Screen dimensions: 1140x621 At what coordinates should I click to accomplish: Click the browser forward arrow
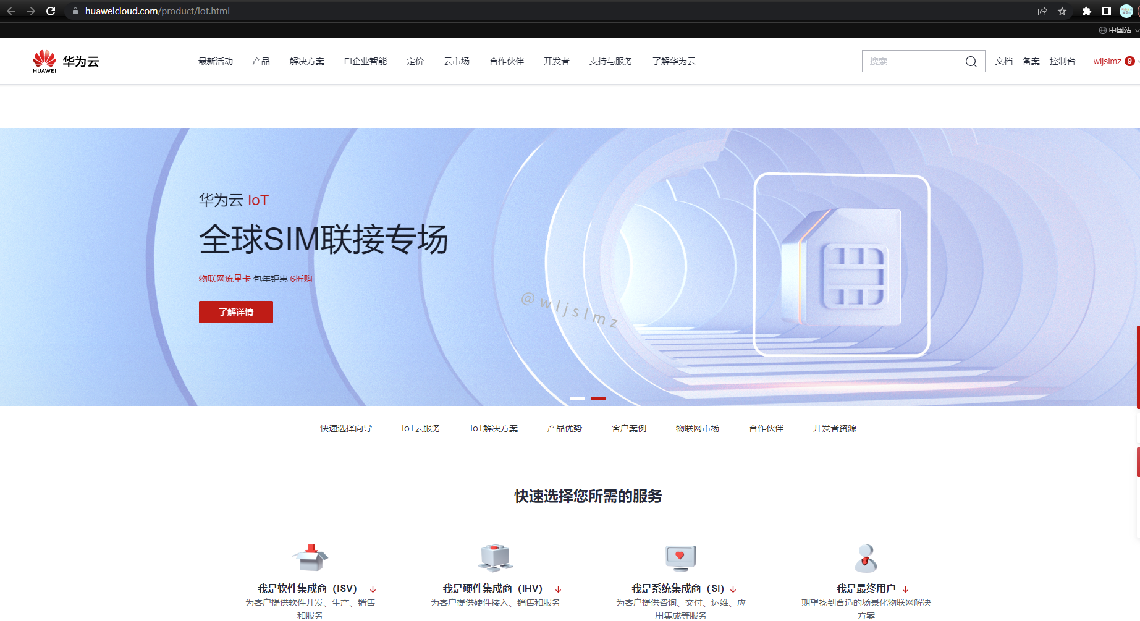point(31,11)
